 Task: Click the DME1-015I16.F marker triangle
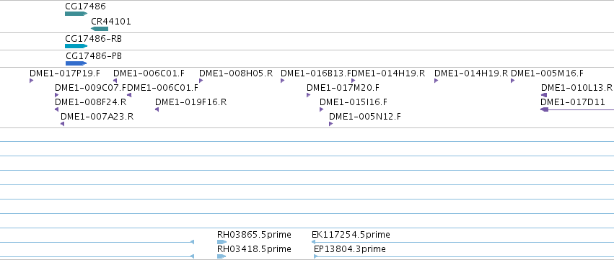(x=322, y=109)
